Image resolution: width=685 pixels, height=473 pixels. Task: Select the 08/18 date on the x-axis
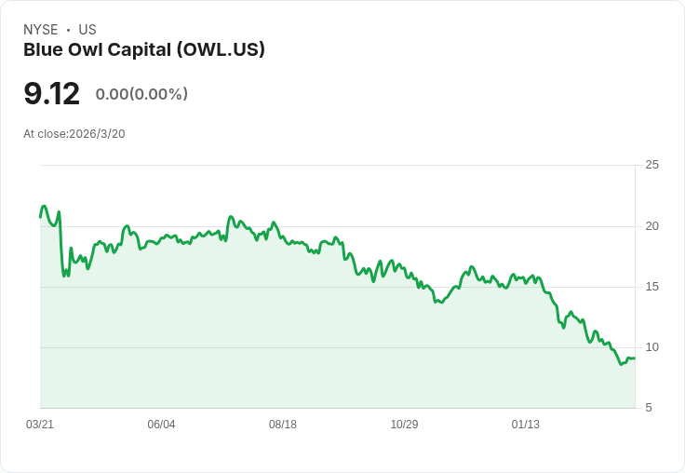pyautogui.click(x=283, y=425)
